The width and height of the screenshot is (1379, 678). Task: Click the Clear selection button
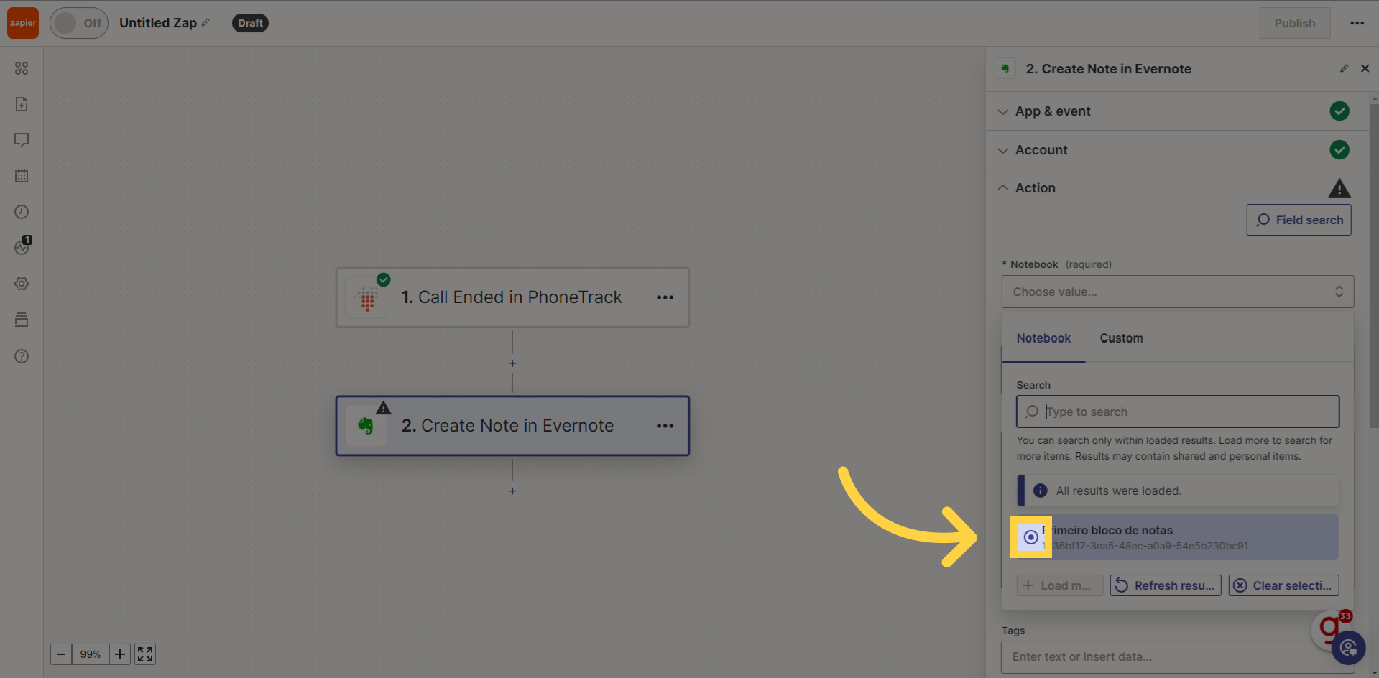[x=1284, y=585]
